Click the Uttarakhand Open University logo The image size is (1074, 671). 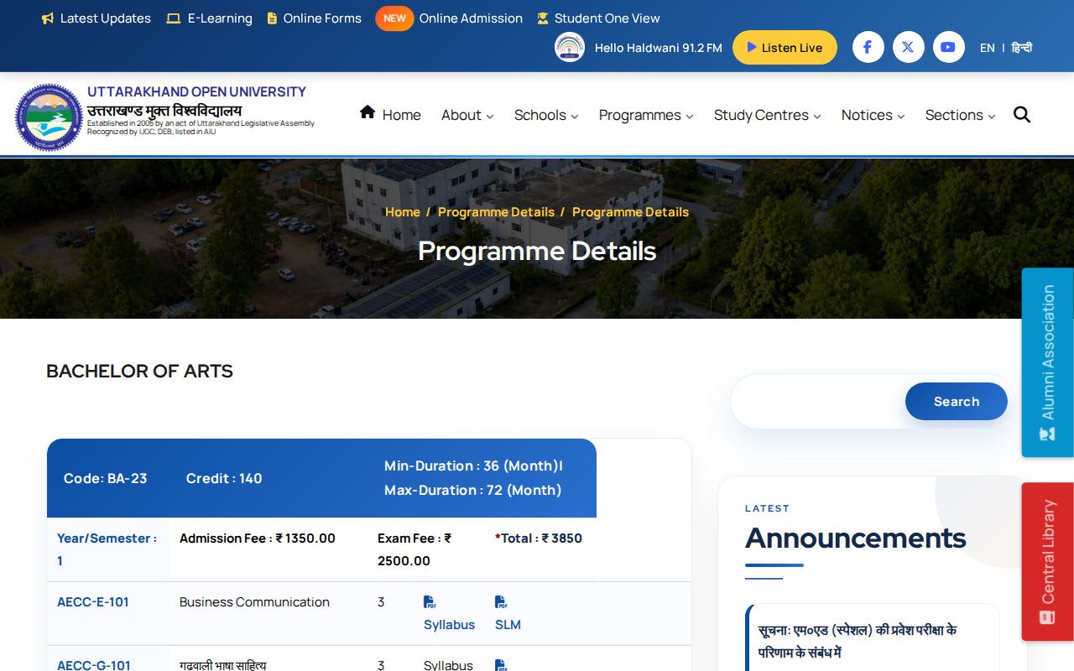click(49, 117)
